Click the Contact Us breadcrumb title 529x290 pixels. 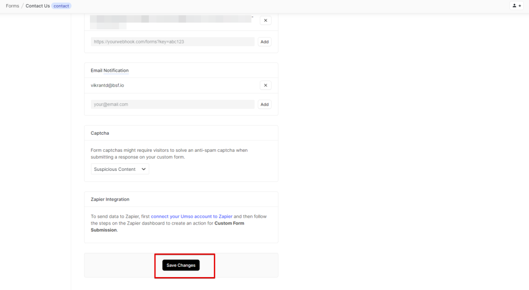[38, 6]
